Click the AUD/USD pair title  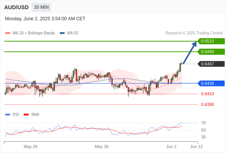coord(16,7)
